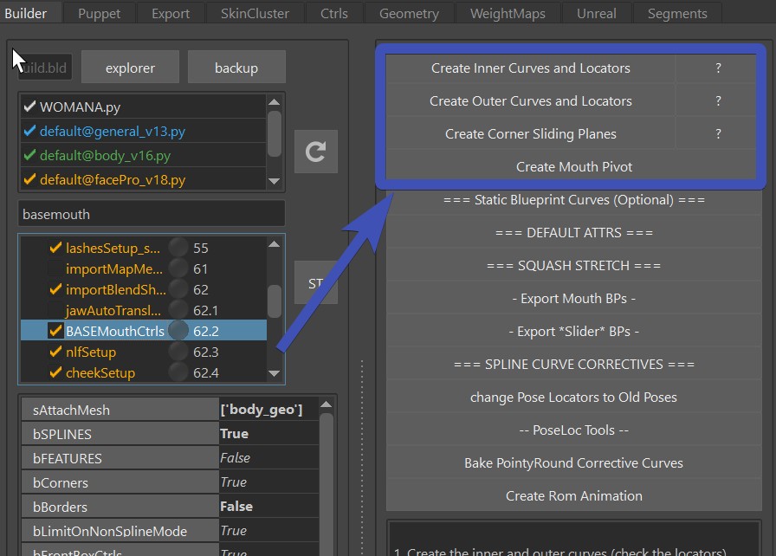
Task: Open the Segments tab
Action: pyautogui.click(x=677, y=13)
